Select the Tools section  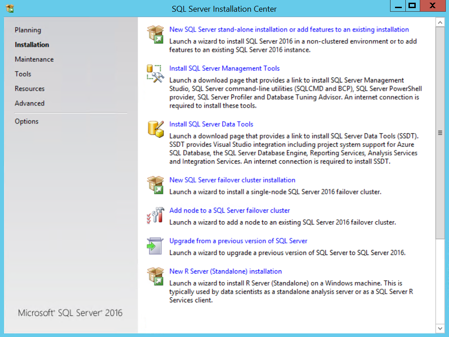coord(22,74)
